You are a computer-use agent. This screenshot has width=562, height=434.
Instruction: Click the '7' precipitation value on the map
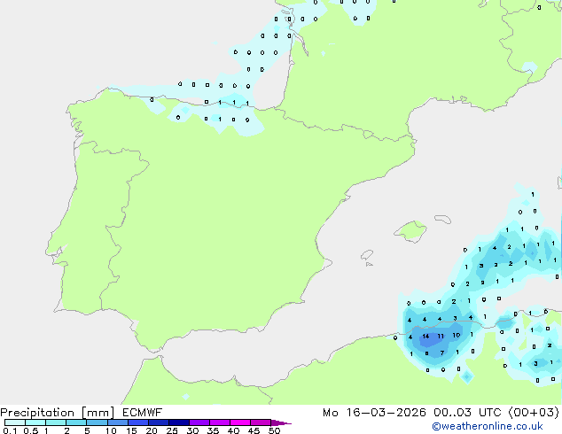click(x=442, y=353)
